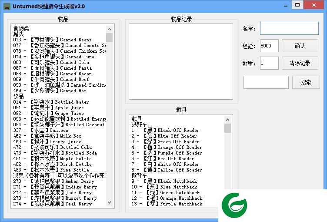Select item 078 Canned Chicken Soup
Image resolution: width=327 pixels, height=222 pixels.
click(60, 51)
